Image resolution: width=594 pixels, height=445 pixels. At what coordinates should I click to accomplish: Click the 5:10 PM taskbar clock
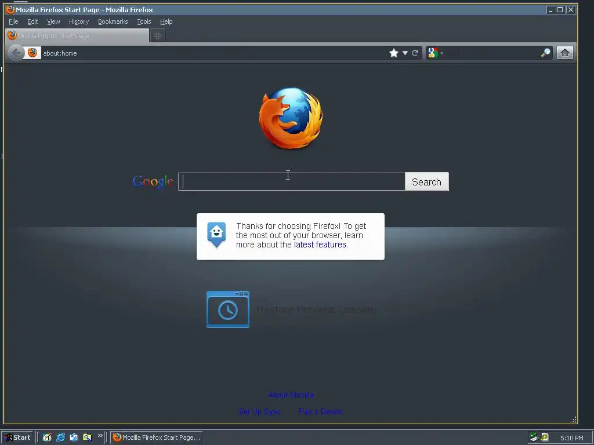(571, 438)
